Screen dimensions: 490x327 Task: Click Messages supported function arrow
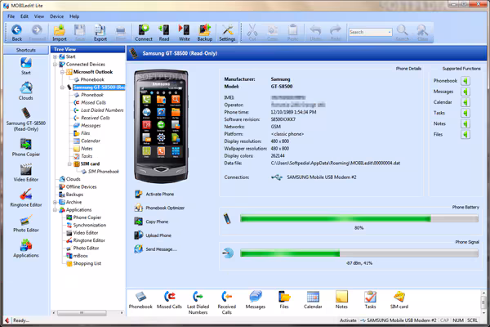[x=465, y=92]
